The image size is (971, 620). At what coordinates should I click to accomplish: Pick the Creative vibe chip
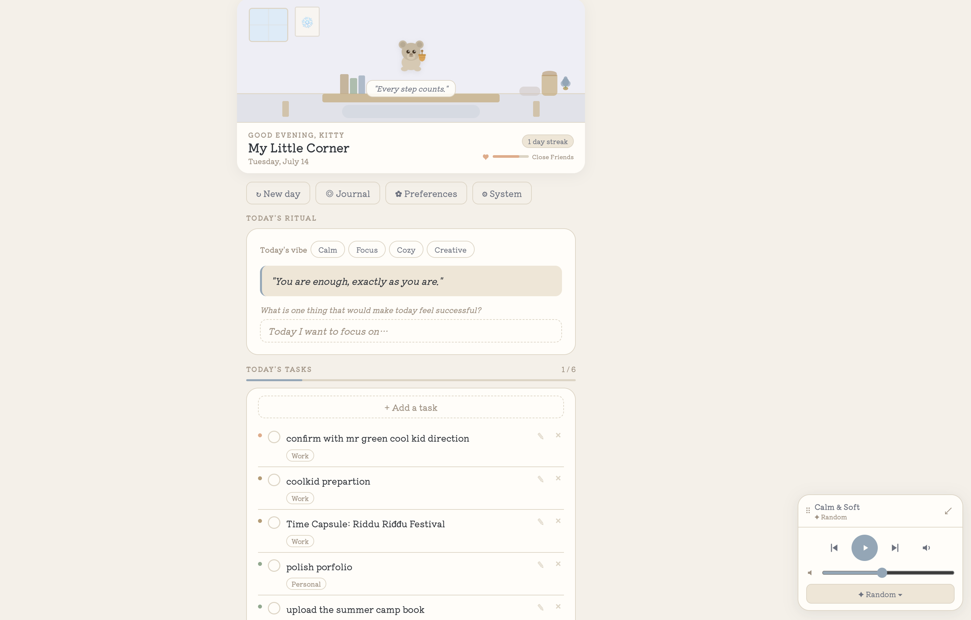coord(450,250)
